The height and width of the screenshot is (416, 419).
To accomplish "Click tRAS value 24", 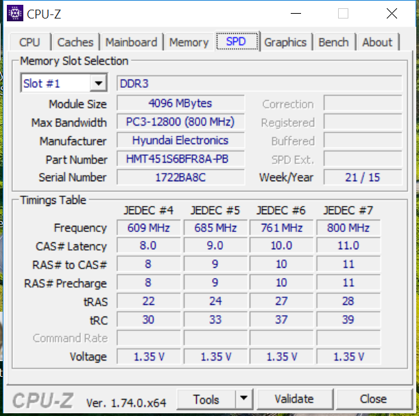I will (215, 301).
